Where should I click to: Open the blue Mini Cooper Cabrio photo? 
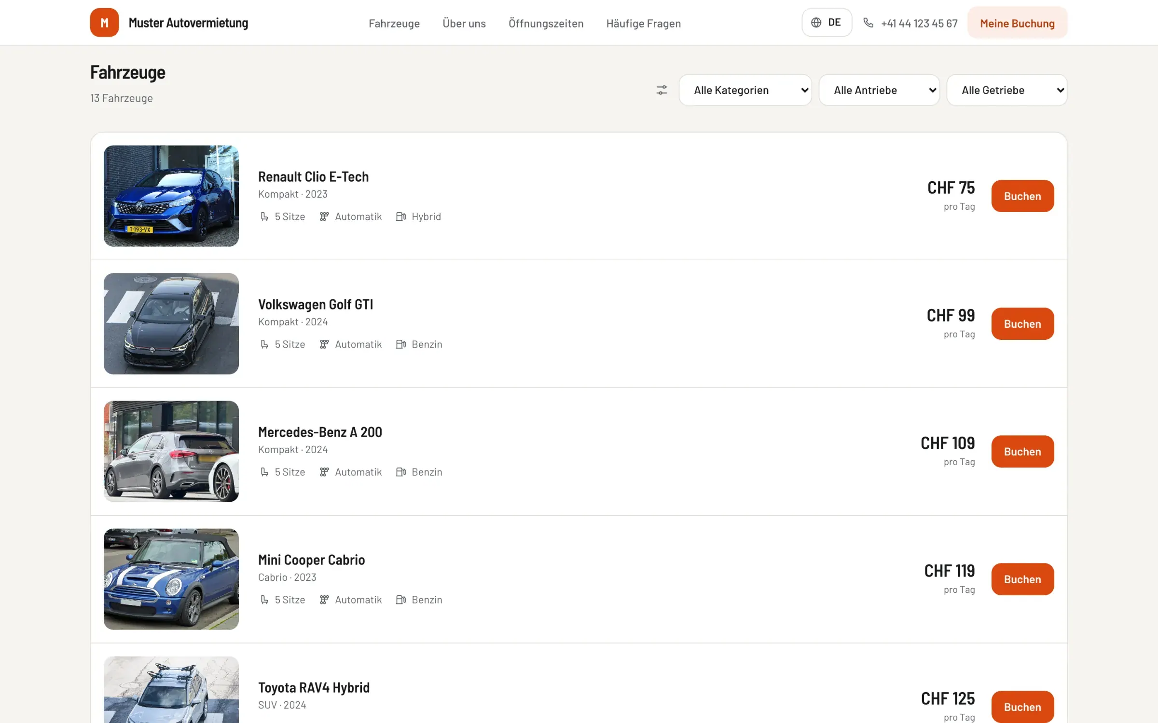point(171,579)
